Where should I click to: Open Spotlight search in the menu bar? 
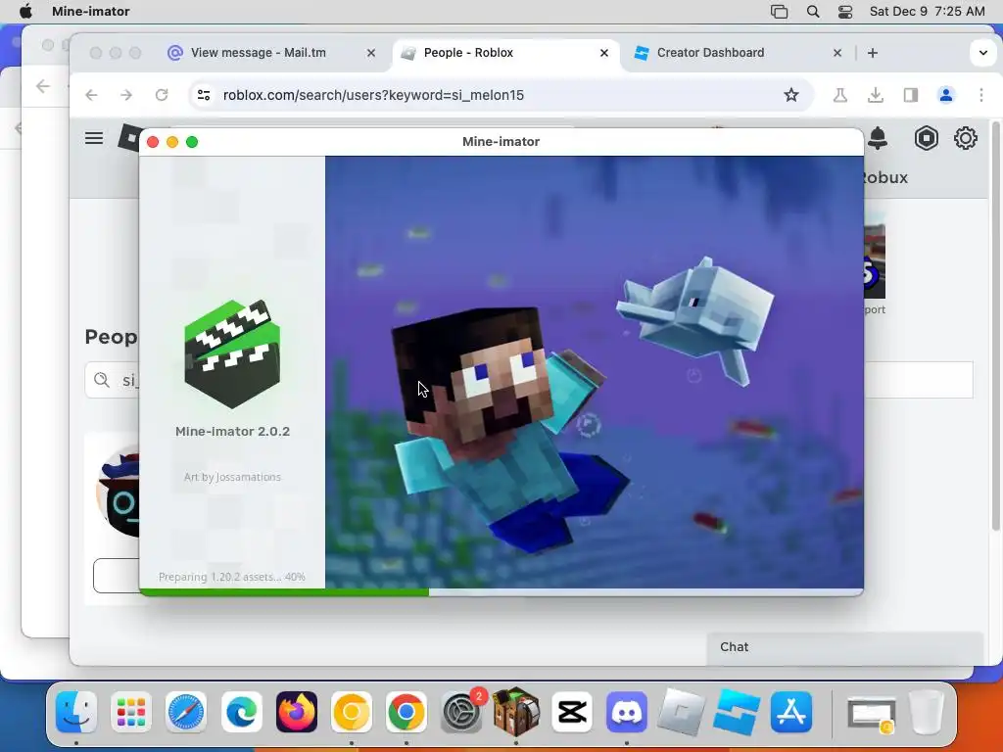(813, 11)
